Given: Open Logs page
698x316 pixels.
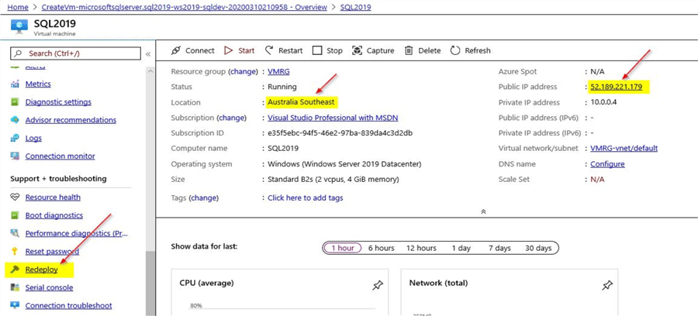Looking at the screenshot, I should pyautogui.click(x=33, y=138).
